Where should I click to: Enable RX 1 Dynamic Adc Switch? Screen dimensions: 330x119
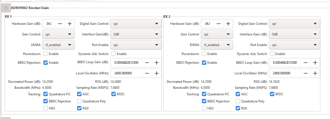click(x=114, y=54)
